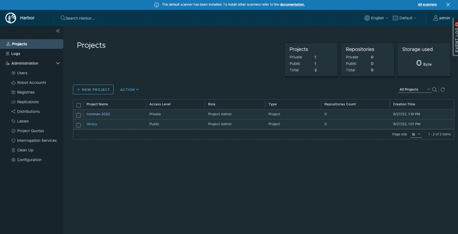Sort by Project Name column header

click(97, 104)
